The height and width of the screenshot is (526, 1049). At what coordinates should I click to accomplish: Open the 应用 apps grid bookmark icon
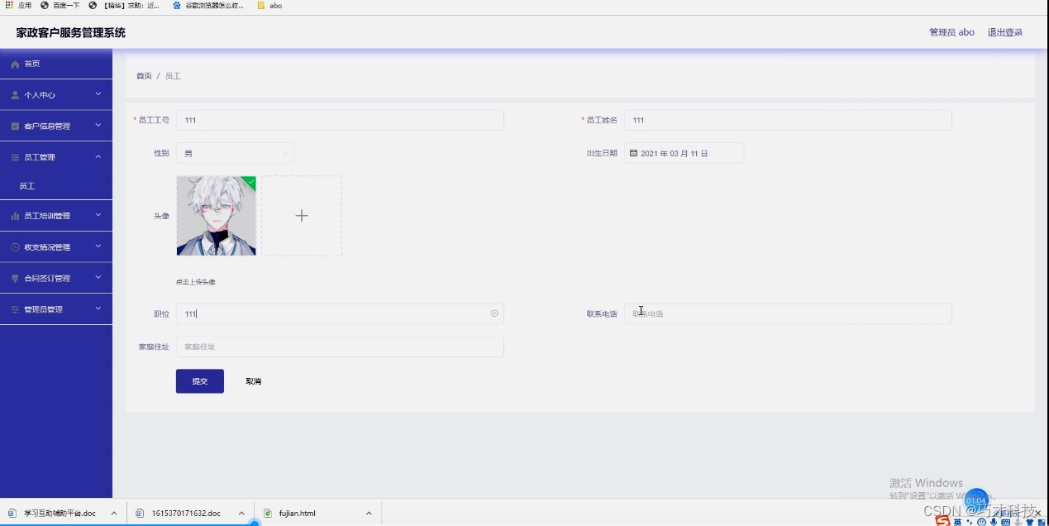pyautogui.click(x=9, y=5)
